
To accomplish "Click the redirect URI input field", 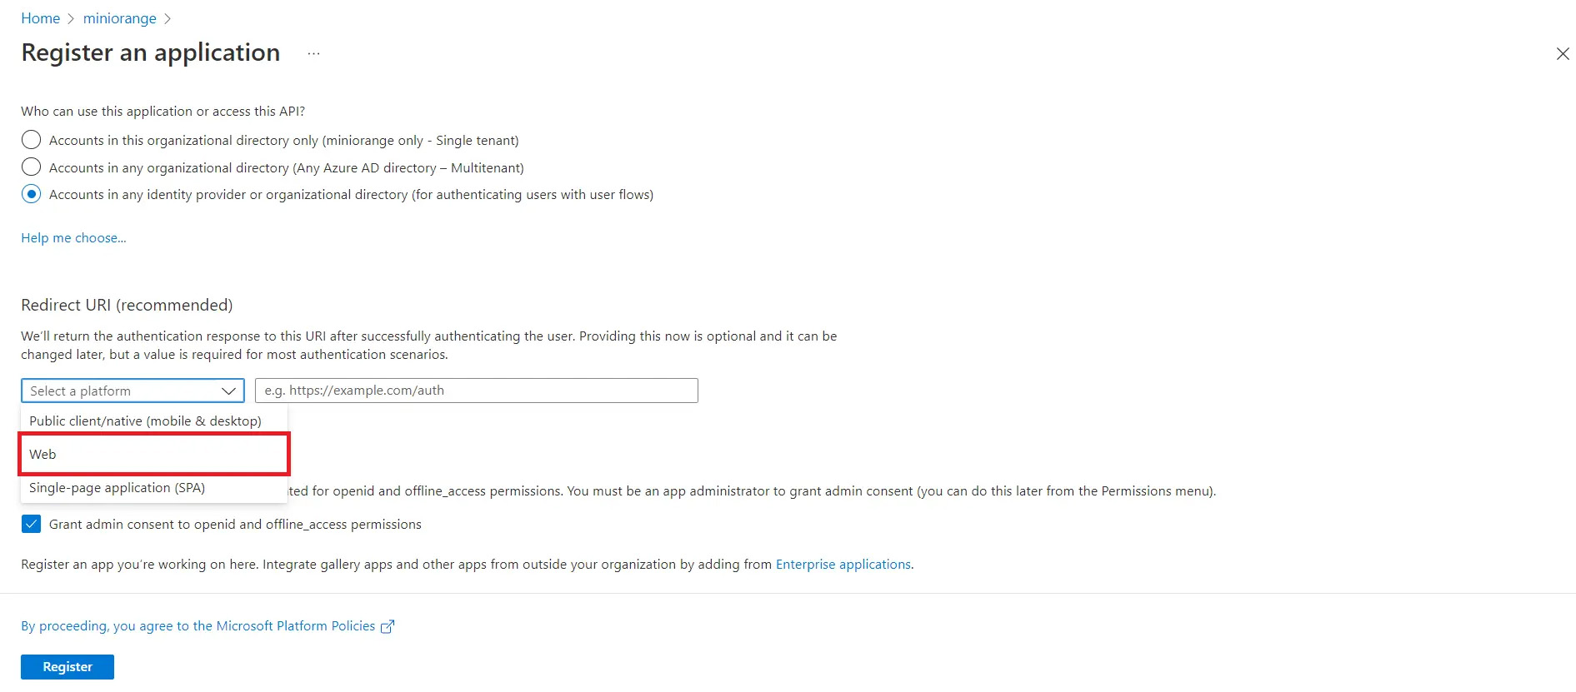I will [477, 391].
